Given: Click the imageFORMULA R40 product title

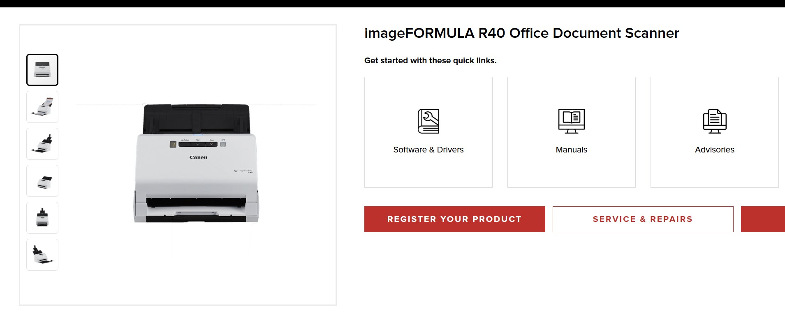Looking at the screenshot, I should pyautogui.click(x=521, y=33).
